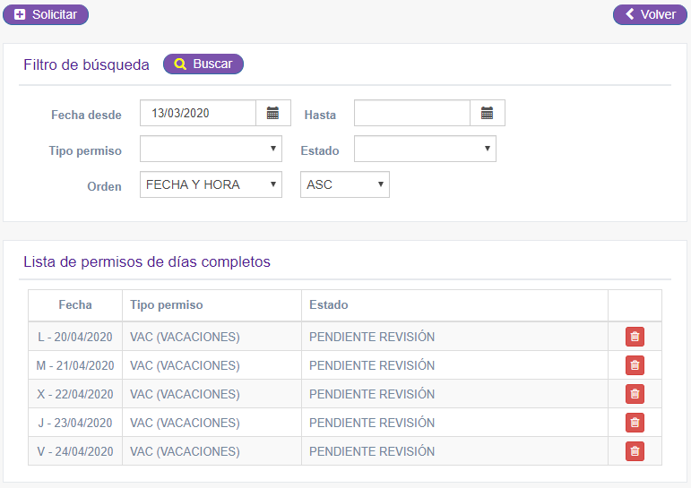The height and width of the screenshot is (488, 691).
Task: Click the Filtro de búsqueda heading
Action: coord(86,64)
